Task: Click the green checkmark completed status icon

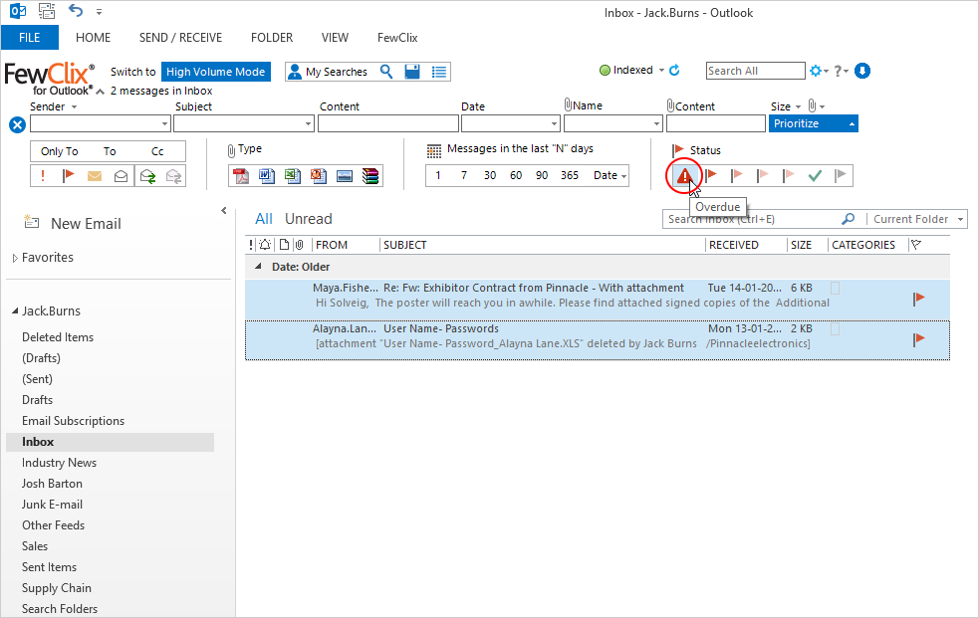Action: coord(815,176)
